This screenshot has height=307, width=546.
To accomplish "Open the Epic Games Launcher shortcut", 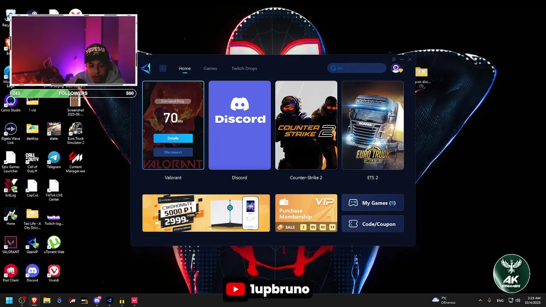I will [11, 162].
